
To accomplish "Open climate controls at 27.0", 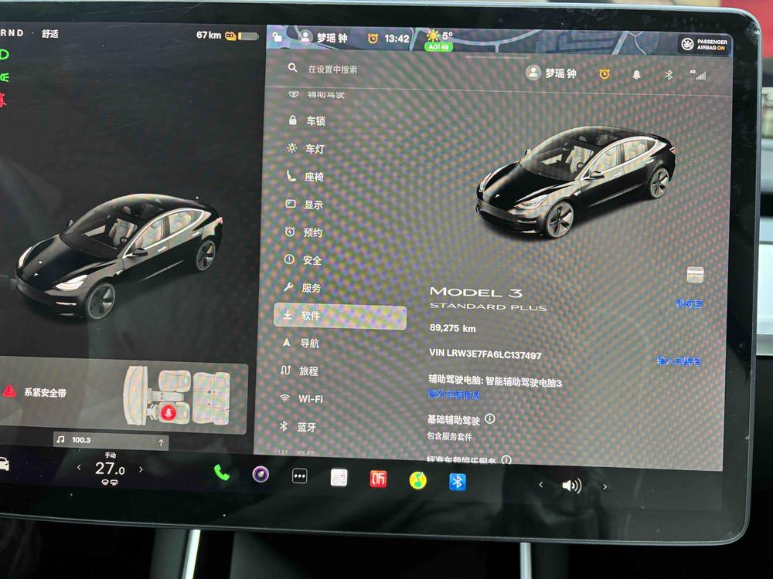I will click(x=110, y=469).
